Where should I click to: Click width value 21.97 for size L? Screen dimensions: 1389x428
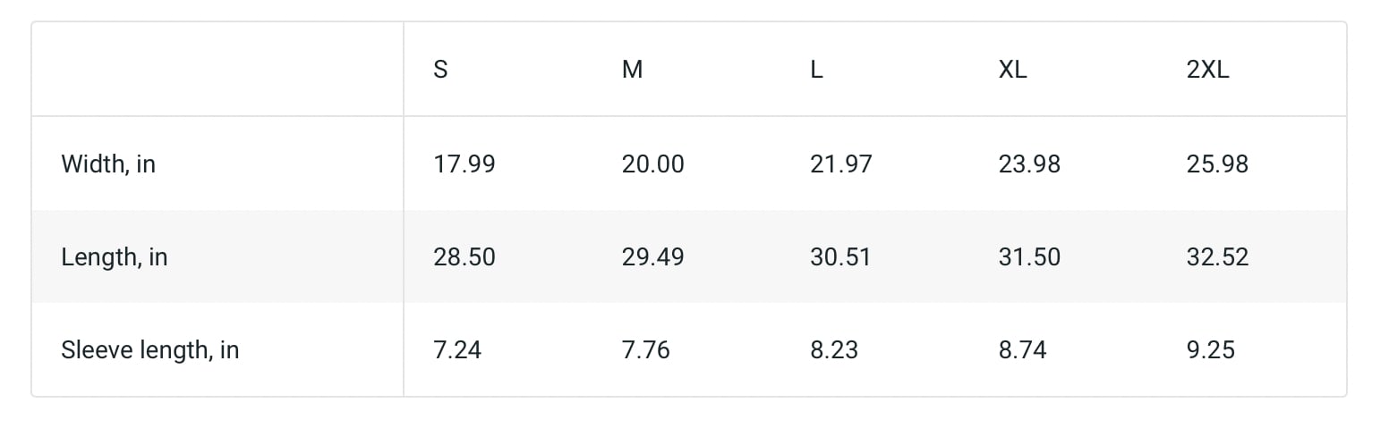pyautogui.click(x=840, y=164)
